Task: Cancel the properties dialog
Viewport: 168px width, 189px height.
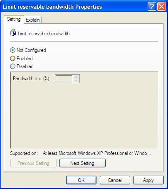Action: (115, 180)
